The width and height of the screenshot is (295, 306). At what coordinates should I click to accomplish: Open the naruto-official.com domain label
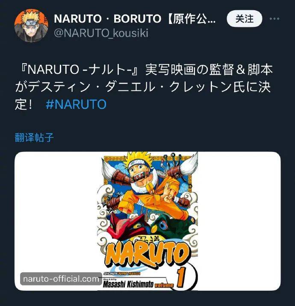pyautogui.click(x=61, y=279)
